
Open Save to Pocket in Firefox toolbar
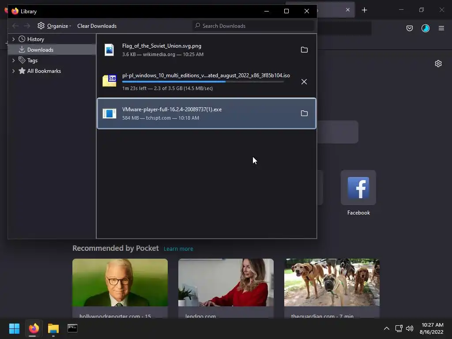coord(409,28)
